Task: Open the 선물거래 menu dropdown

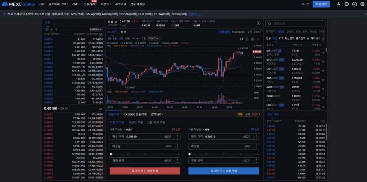Action: [x=91, y=4]
